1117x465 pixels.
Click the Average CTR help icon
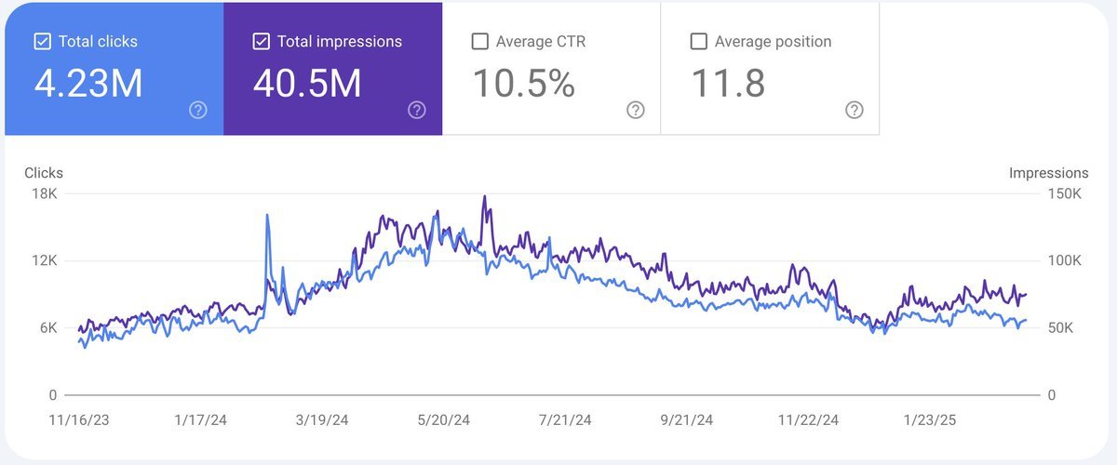pos(636,110)
